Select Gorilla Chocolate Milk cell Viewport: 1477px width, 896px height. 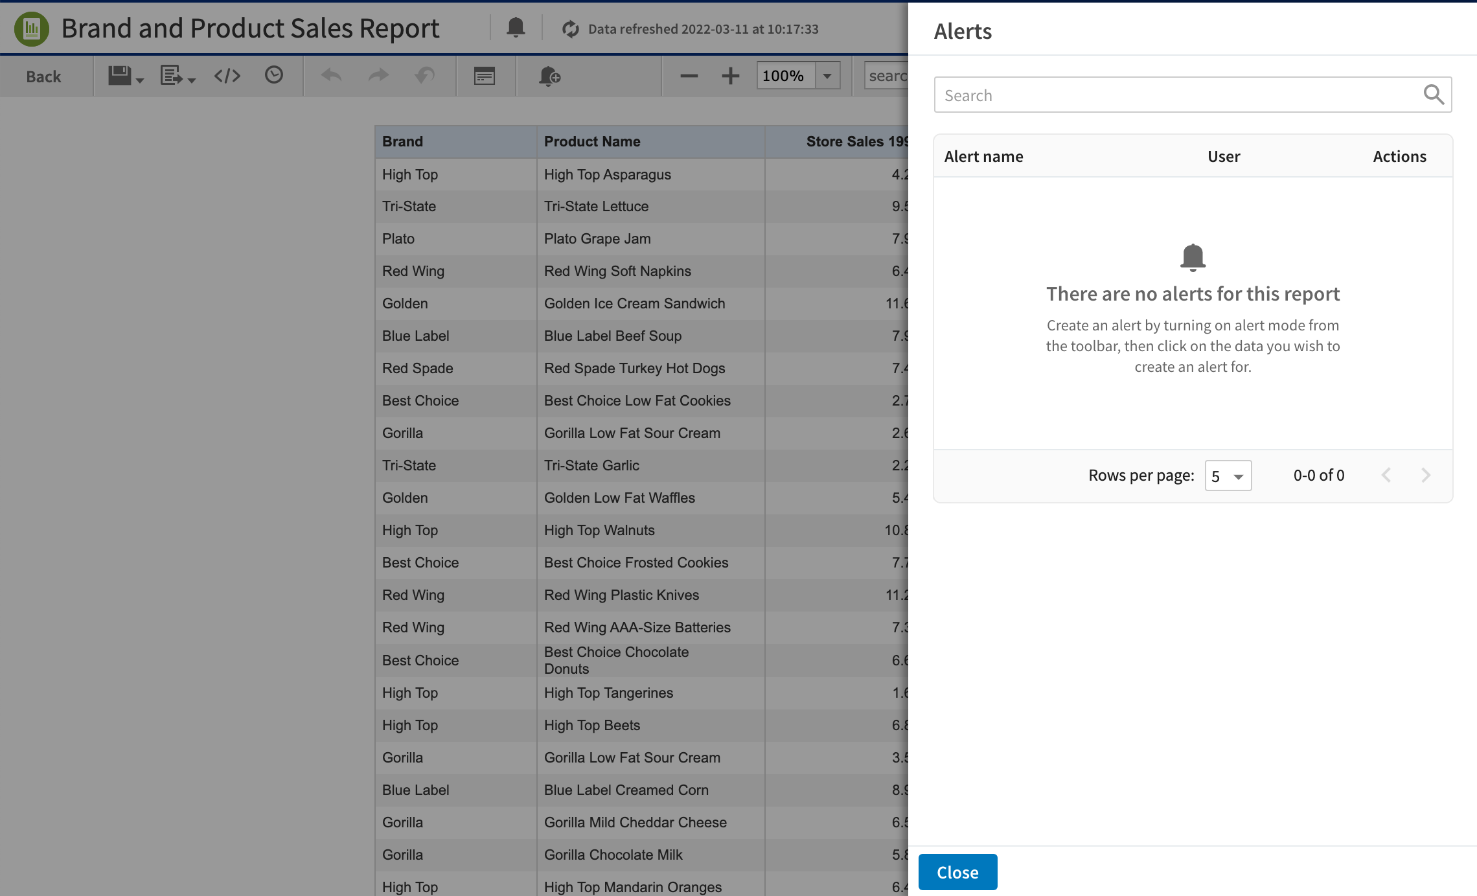click(x=650, y=855)
